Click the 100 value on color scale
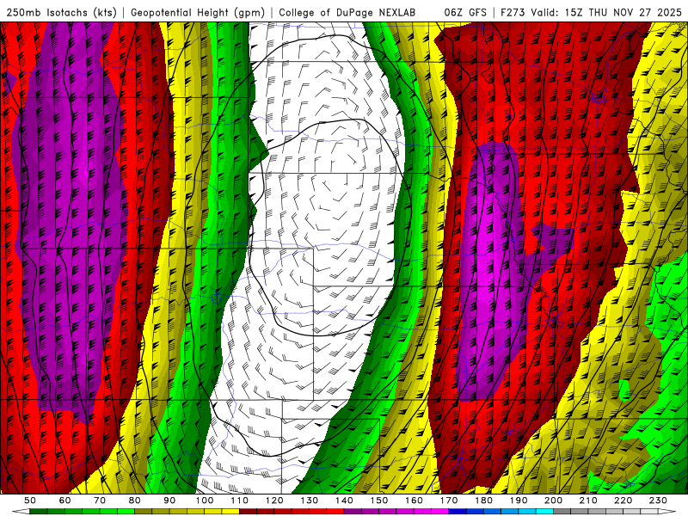The width and height of the screenshot is (688, 516). (205, 501)
